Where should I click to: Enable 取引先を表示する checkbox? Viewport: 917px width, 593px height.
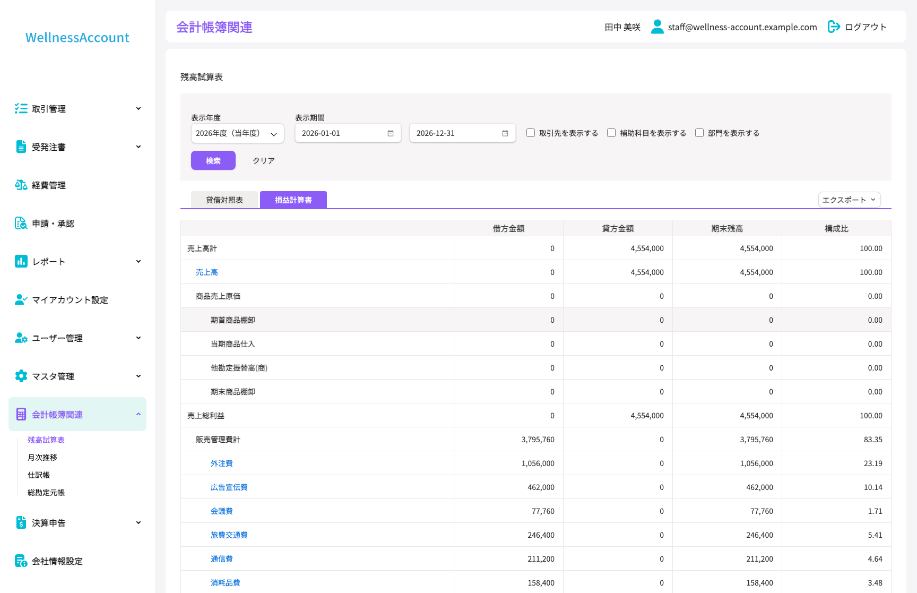pyautogui.click(x=531, y=133)
